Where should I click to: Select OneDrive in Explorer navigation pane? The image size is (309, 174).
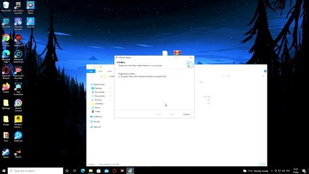[96, 116]
